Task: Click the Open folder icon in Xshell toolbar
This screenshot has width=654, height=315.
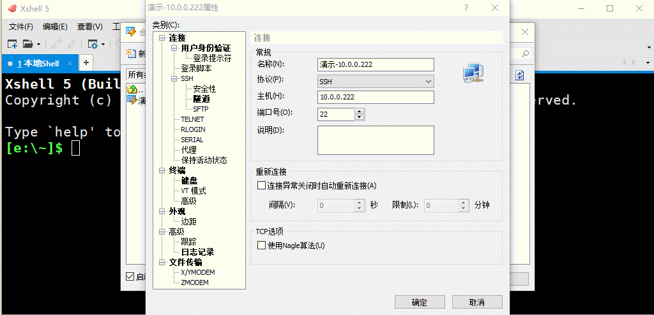Action: [27, 44]
